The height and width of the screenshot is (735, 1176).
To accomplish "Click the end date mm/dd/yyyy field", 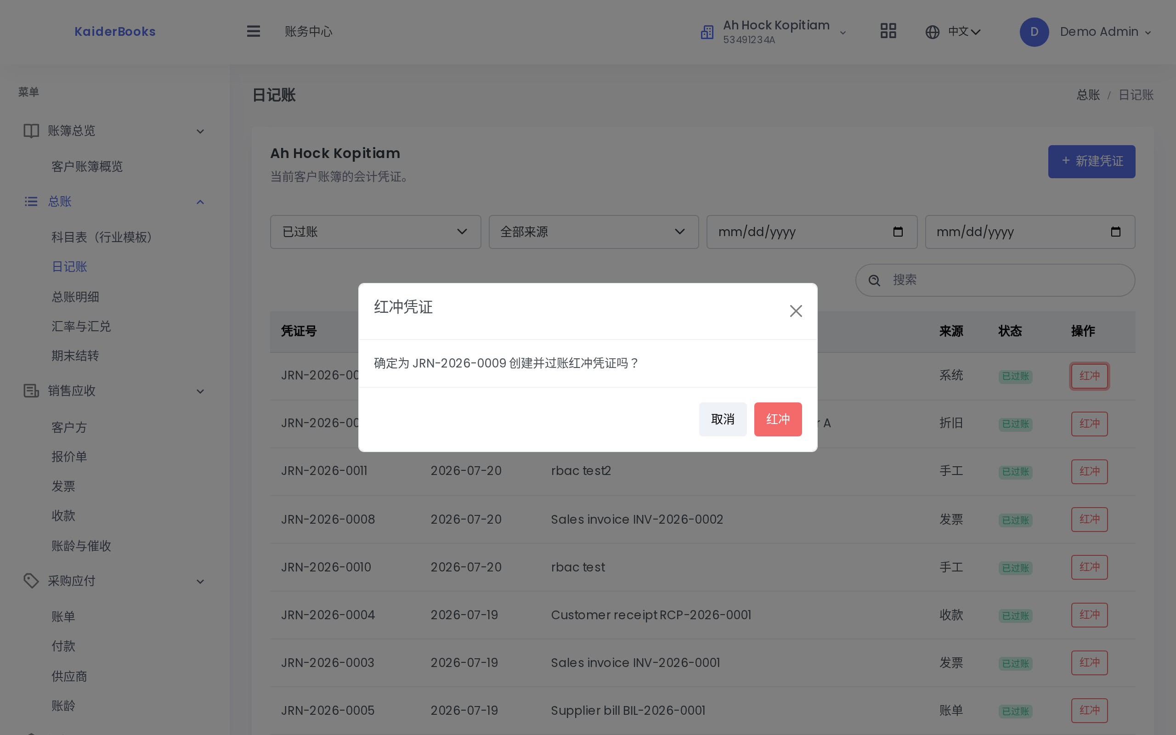I will click(1030, 232).
